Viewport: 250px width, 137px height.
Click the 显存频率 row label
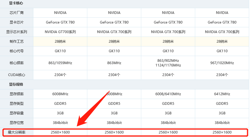(x=17, y=94)
